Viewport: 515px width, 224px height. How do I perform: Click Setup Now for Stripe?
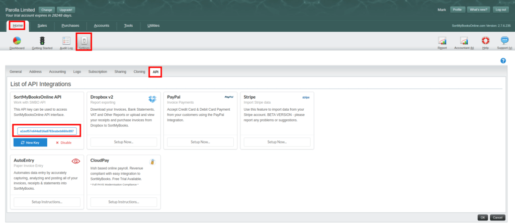[x=277, y=142]
